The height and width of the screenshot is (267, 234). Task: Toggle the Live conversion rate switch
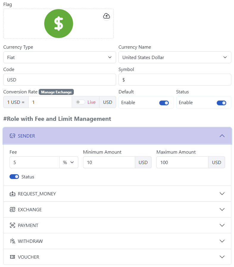(x=80, y=102)
